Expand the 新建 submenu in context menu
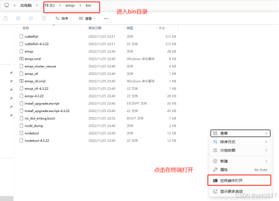Viewport: 279px width, 201px height. coord(240,161)
